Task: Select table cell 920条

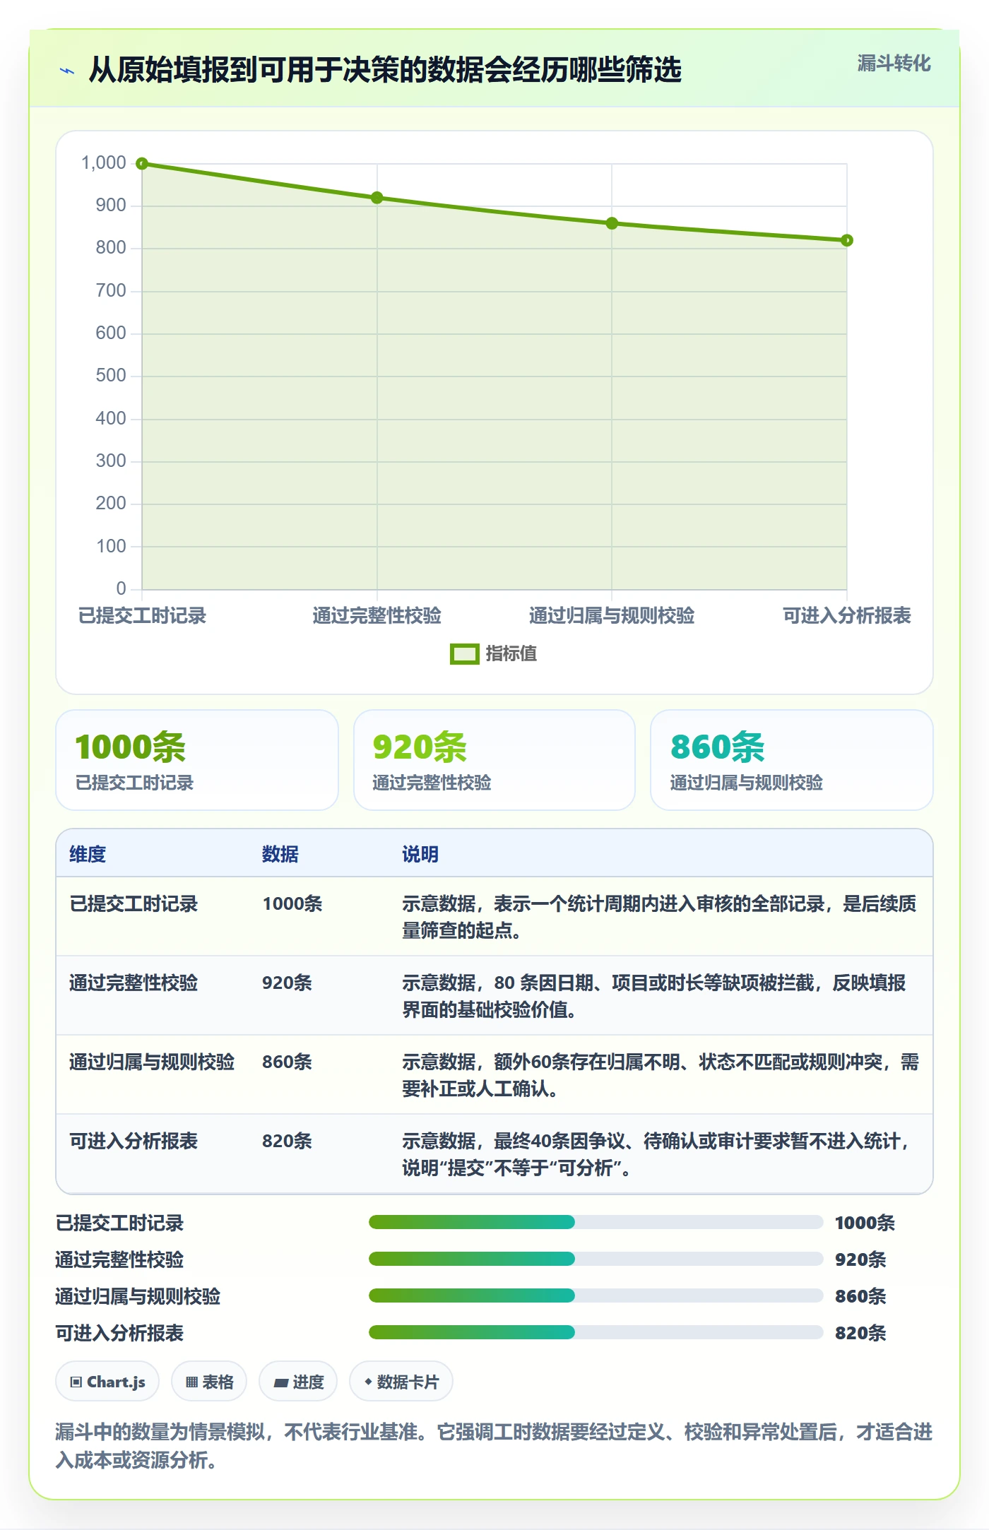Action: [x=287, y=983]
